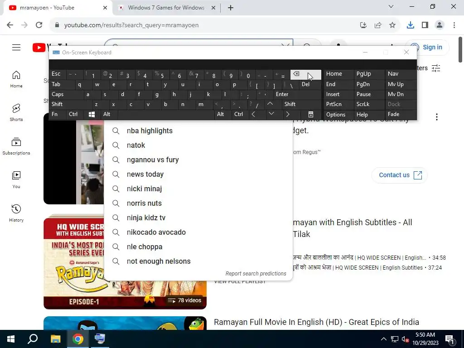Open a new Chrome tab

[231, 8]
